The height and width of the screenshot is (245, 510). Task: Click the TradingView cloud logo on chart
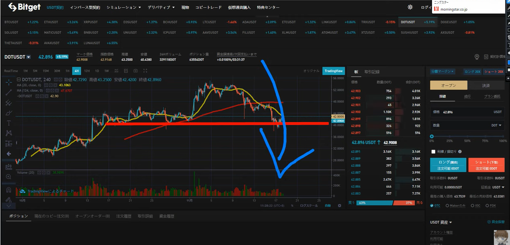[23, 191]
